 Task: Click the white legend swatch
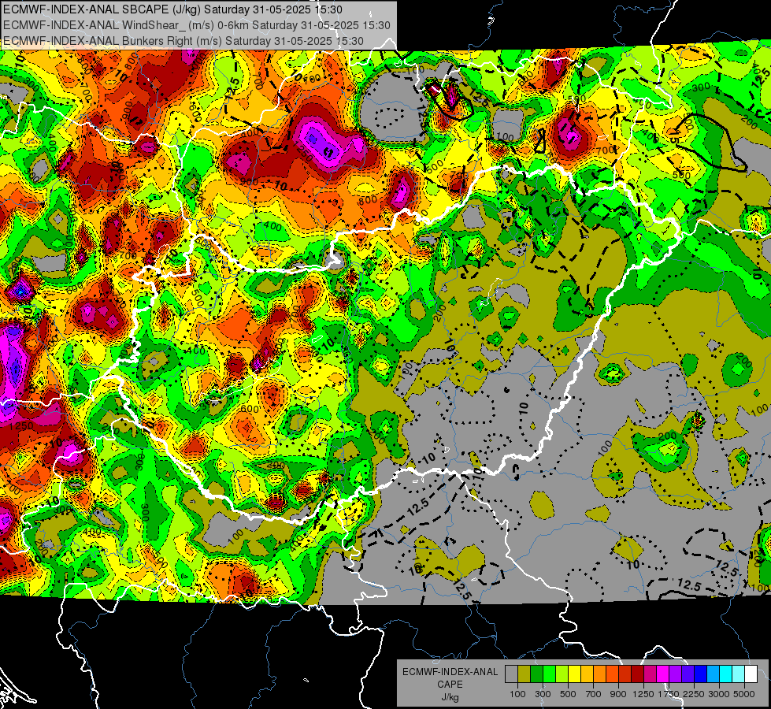click(x=751, y=674)
